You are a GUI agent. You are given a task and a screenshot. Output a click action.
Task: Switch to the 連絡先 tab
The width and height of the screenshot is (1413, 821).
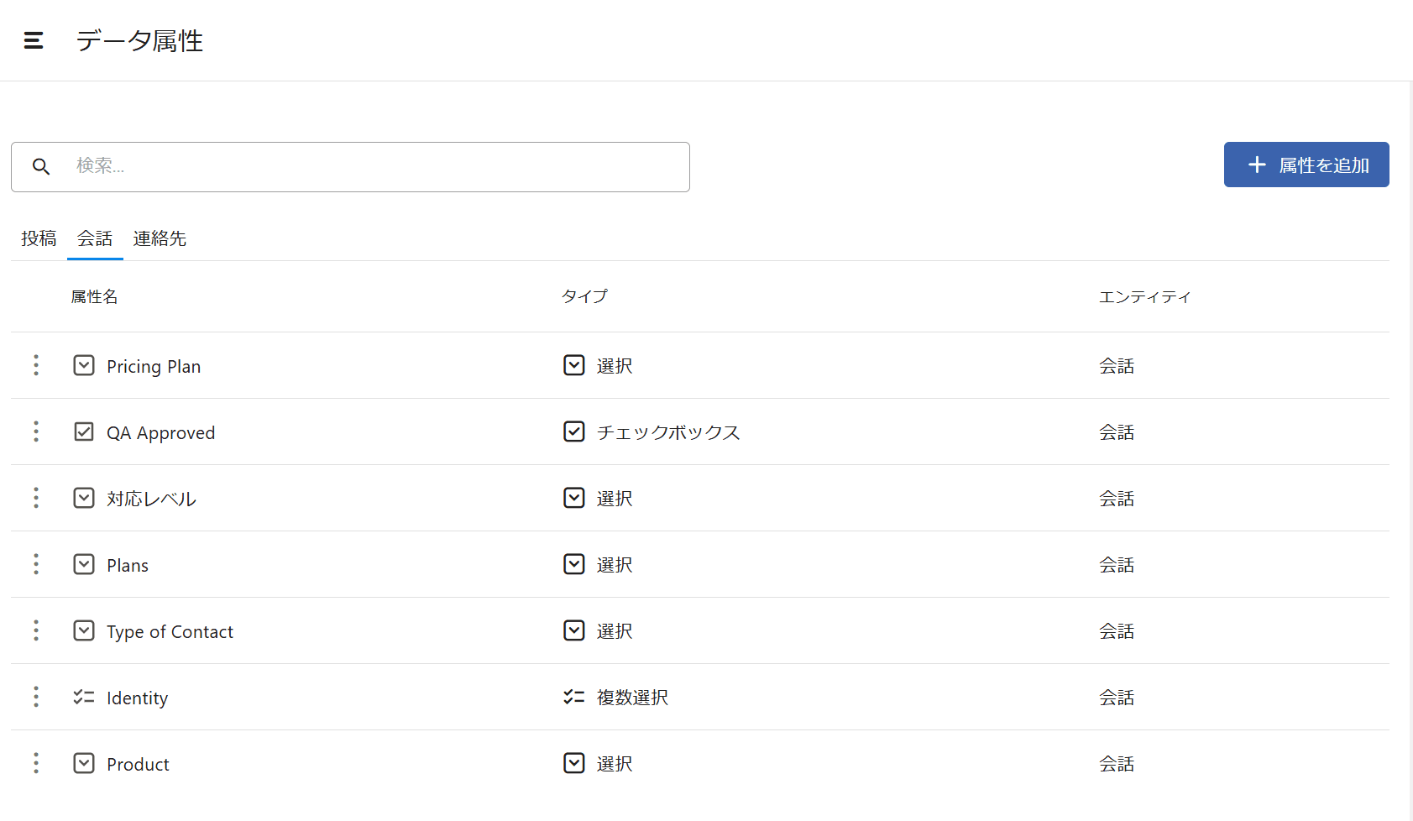(x=160, y=238)
